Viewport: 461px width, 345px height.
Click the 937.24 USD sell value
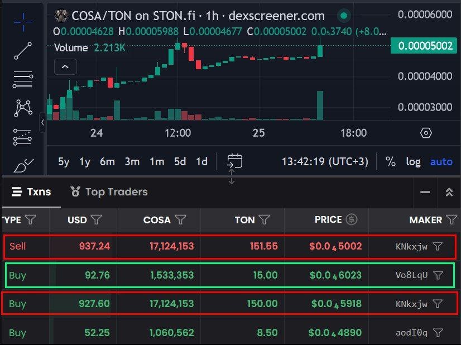coord(94,246)
